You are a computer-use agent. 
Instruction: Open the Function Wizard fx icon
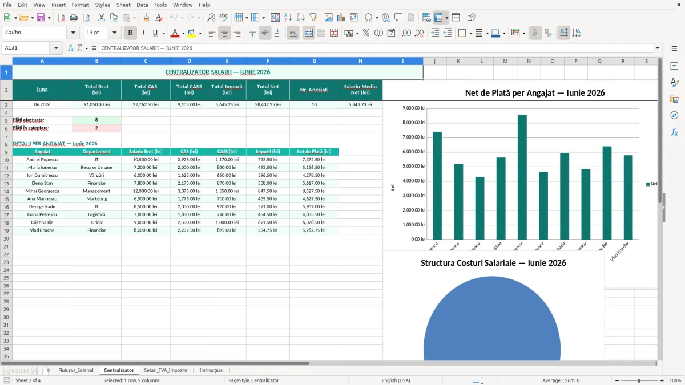[x=71, y=48]
